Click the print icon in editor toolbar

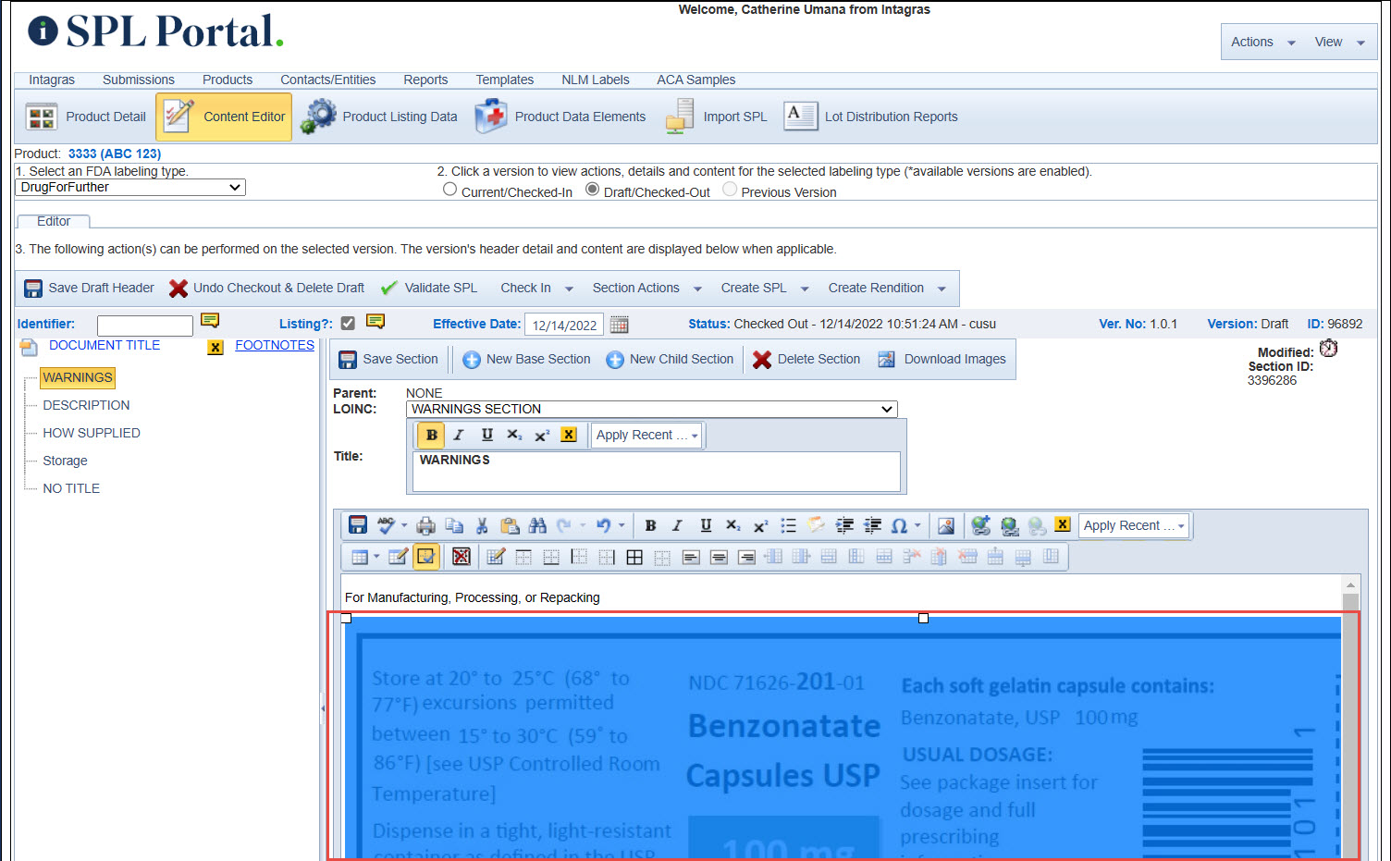(x=425, y=525)
